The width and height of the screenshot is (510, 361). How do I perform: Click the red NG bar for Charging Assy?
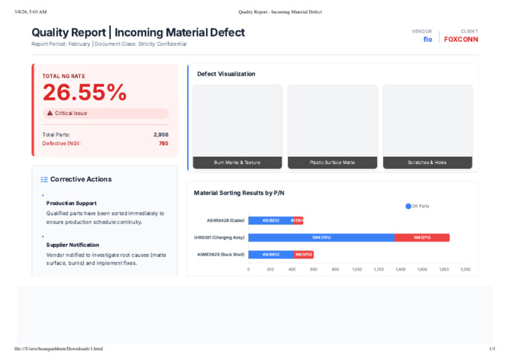pyautogui.click(x=422, y=237)
